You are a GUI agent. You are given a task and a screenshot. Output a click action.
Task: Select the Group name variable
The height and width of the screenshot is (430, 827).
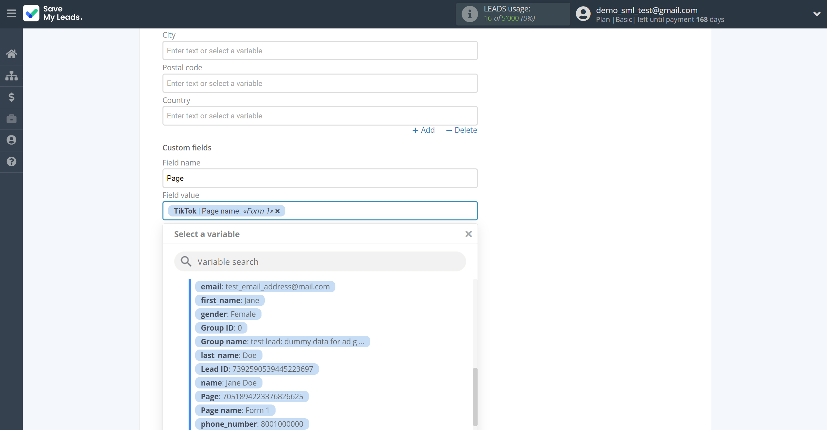(282, 342)
